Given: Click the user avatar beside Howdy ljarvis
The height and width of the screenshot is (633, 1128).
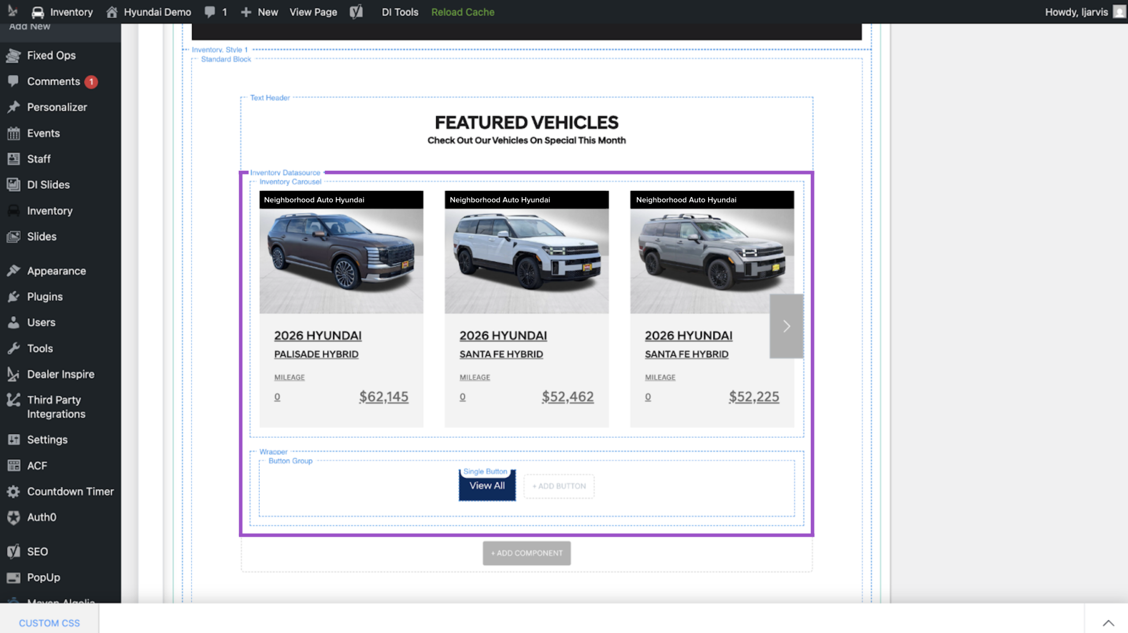Looking at the screenshot, I should coord(1119,12).
